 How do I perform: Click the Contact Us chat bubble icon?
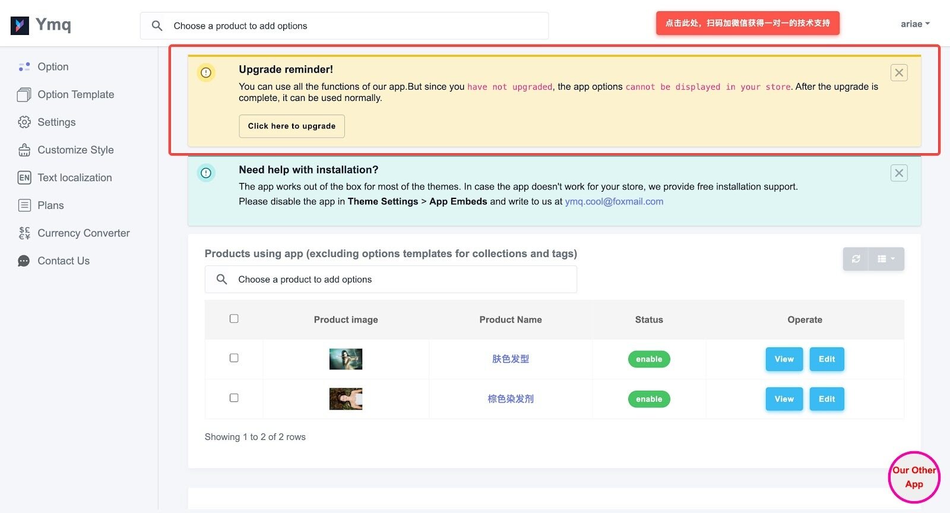click(x=24, y=261)
